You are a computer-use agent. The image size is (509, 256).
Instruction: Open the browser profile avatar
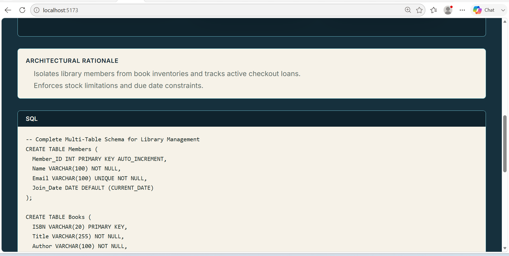[448, 10]
